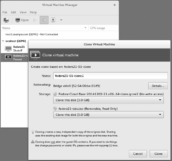Open the Edit menu
The image size is (172, 161).
[x=13, y=12]
